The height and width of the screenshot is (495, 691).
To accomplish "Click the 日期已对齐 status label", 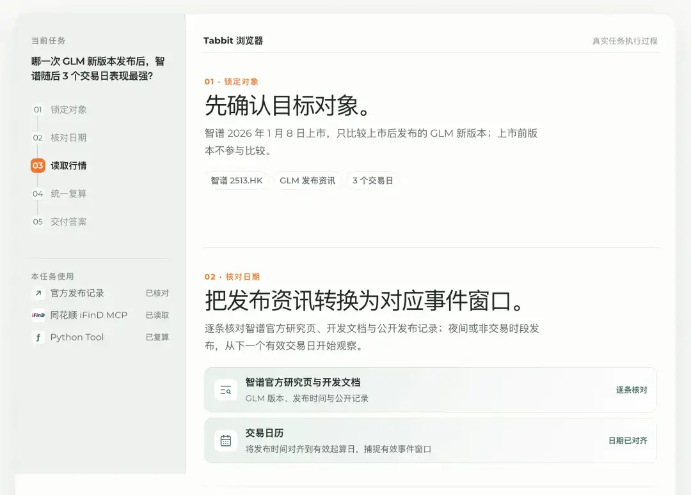I will (628, 441).
